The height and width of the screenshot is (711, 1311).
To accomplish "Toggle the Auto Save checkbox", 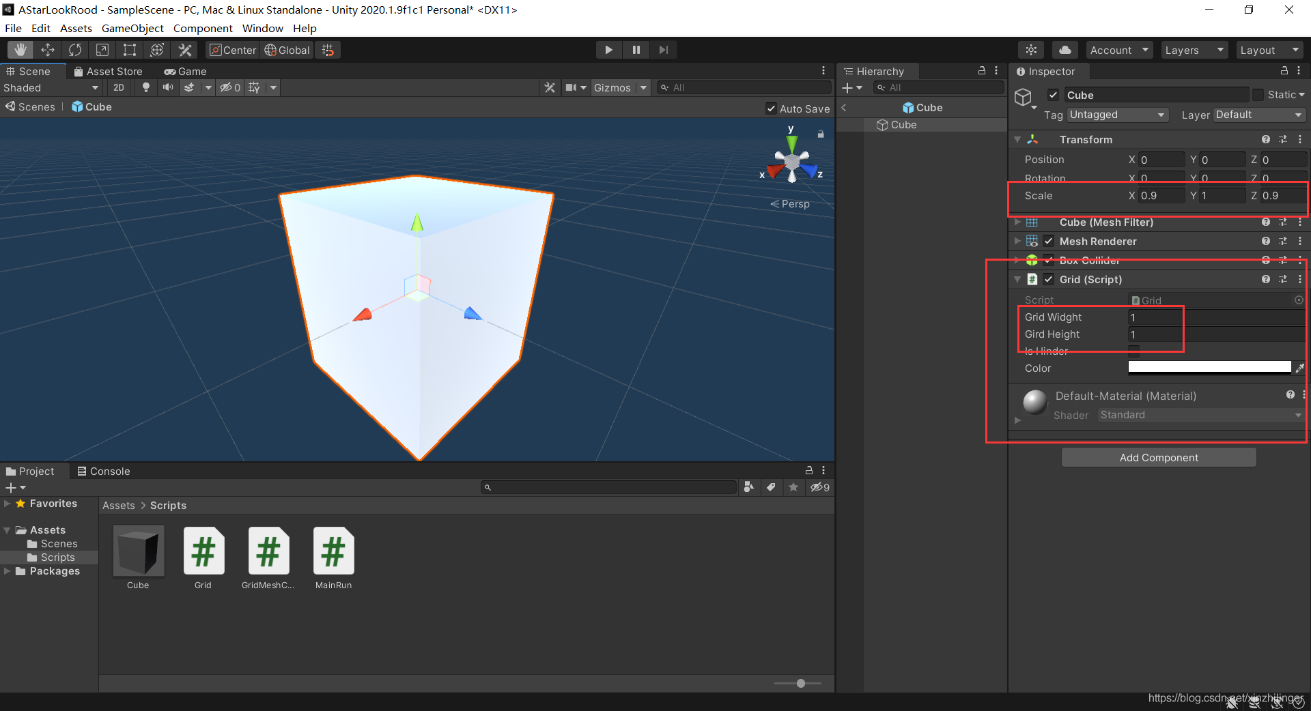I will 772,108.
